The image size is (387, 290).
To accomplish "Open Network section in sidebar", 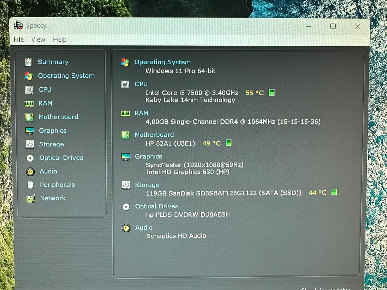I will (x=53, y=198).
